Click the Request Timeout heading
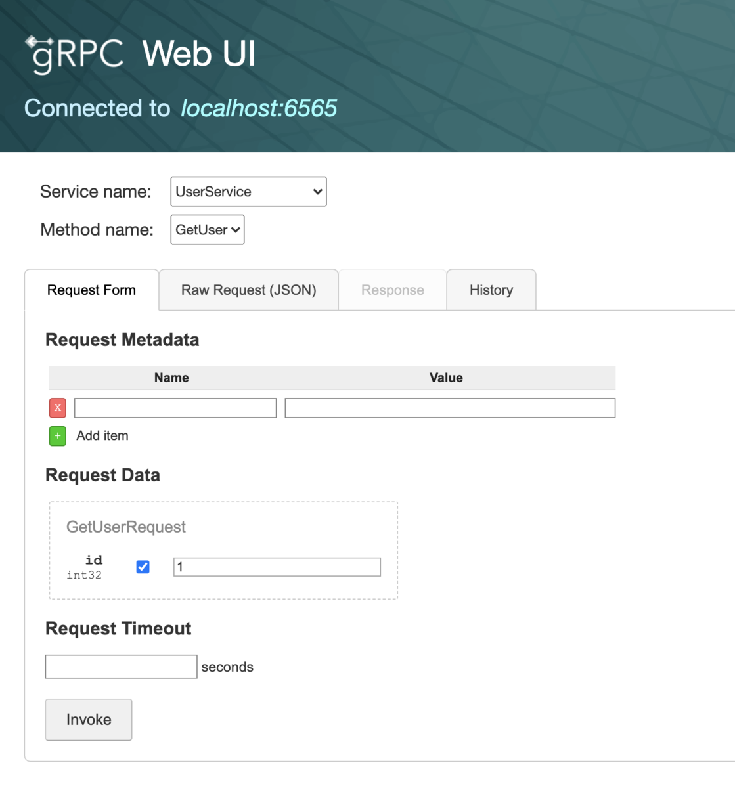 click(118, 629)
